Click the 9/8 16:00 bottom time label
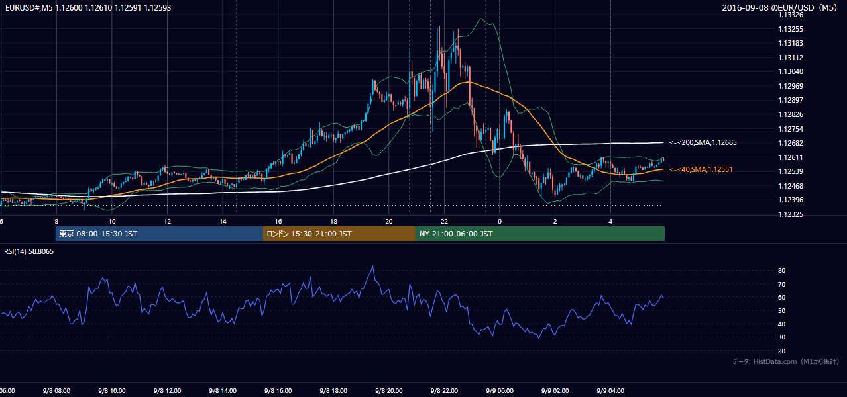This screenshot has height=397, width=847. [x=278, y=390]
